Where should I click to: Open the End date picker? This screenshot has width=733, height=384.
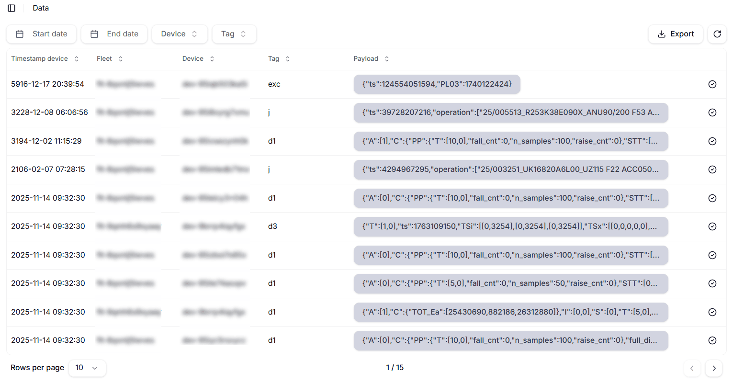[114, 34]
